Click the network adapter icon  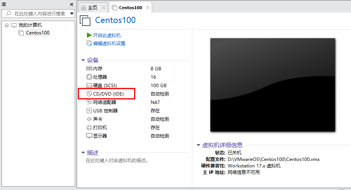pyautogui.click(x=89, y=102)
